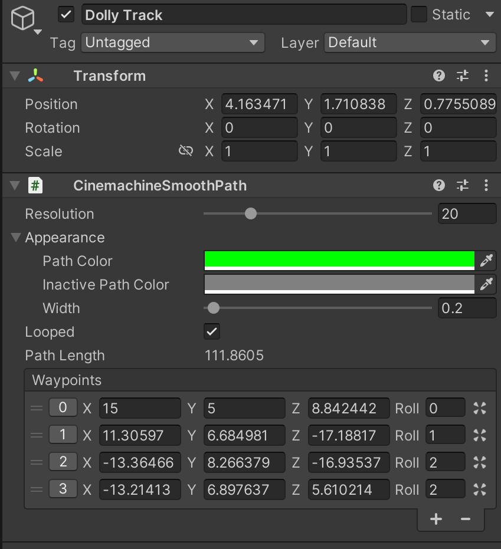Pick Inactive Path Color with eyedropper
Image resolution: width=501 pixels, height=549 pixels.
click(x=486, y=284)
